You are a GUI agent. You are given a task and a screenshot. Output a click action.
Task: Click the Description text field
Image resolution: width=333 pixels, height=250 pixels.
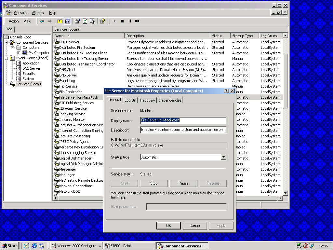[x=183, y=130]
